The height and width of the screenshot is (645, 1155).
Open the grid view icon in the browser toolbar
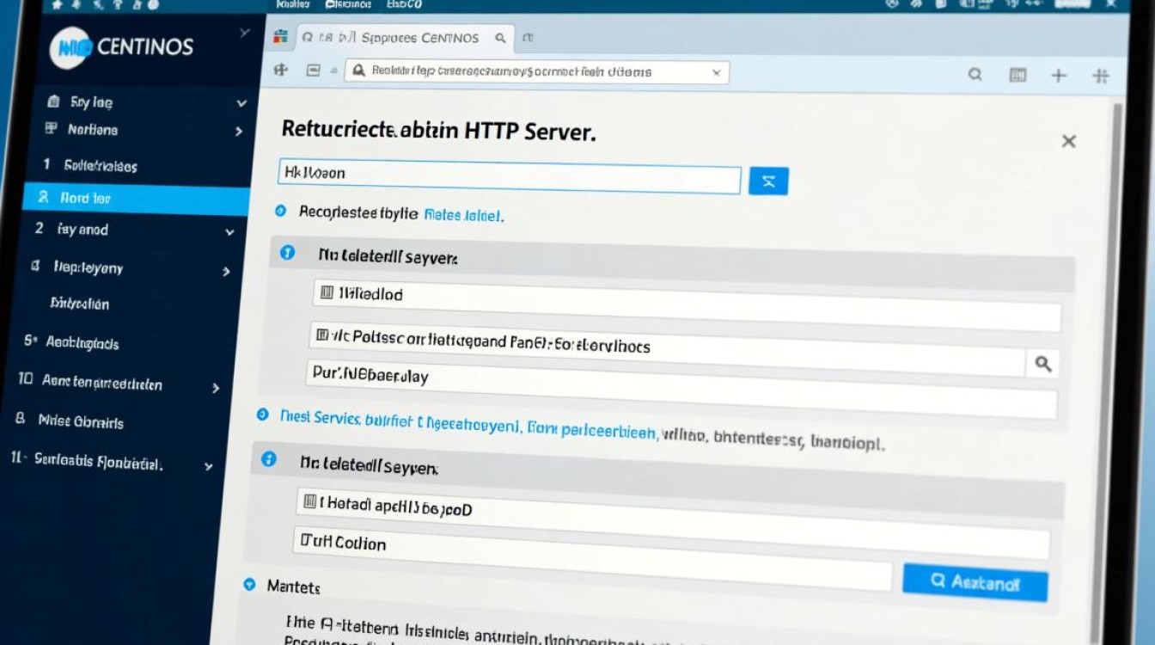click(x=1017, y=76)
